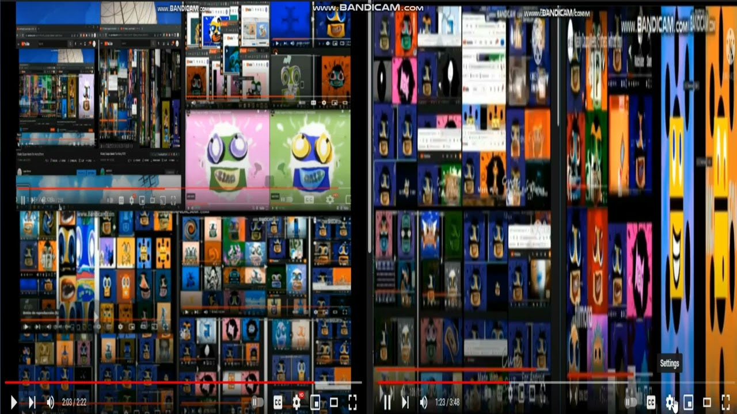The image size is (737, 414).
Task: Seek on the progress bar of the 3:48 video
Action: click(x=556, y=382)
